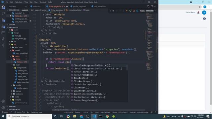Open notifications bell in browser window

point(198,13)
